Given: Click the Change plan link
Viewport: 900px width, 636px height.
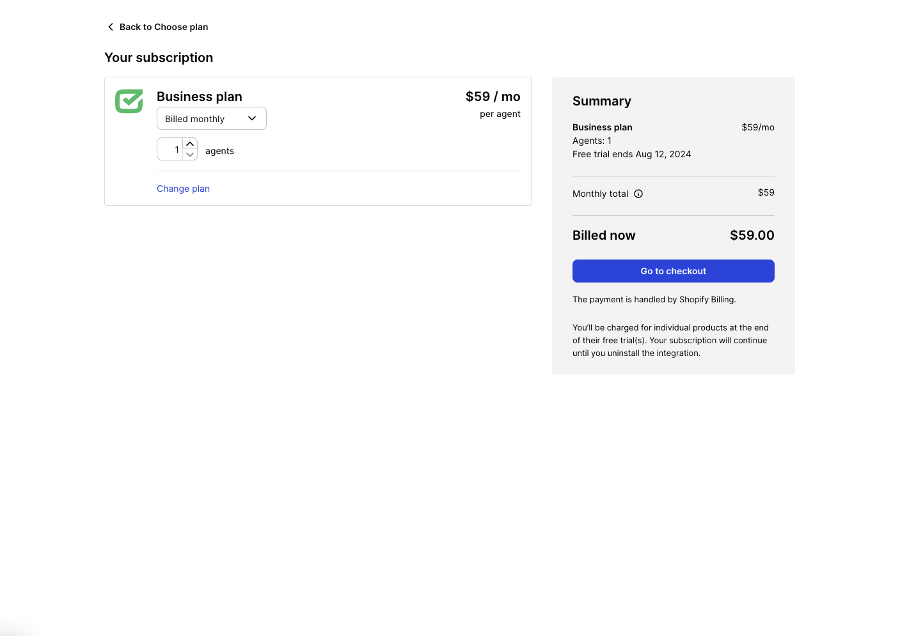Looking at the screenshot, I should (x=184, y=189).
